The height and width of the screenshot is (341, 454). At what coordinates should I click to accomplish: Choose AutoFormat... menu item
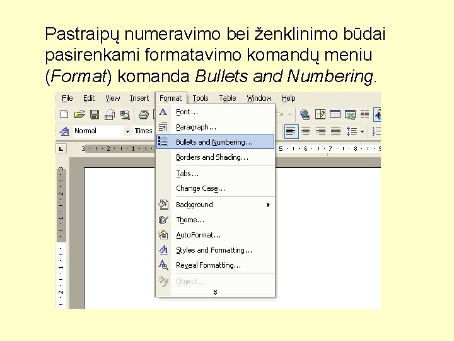tap(215, 235)
